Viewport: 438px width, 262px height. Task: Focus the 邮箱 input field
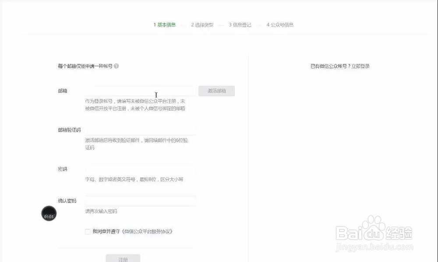(141, 91)
